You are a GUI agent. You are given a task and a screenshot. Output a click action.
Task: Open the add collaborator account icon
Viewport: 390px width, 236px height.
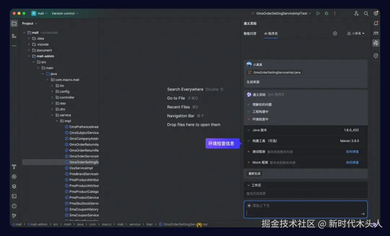pos(356,13)
